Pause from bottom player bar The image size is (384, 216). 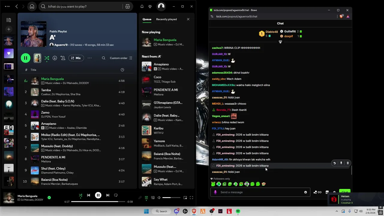[98, 195]
